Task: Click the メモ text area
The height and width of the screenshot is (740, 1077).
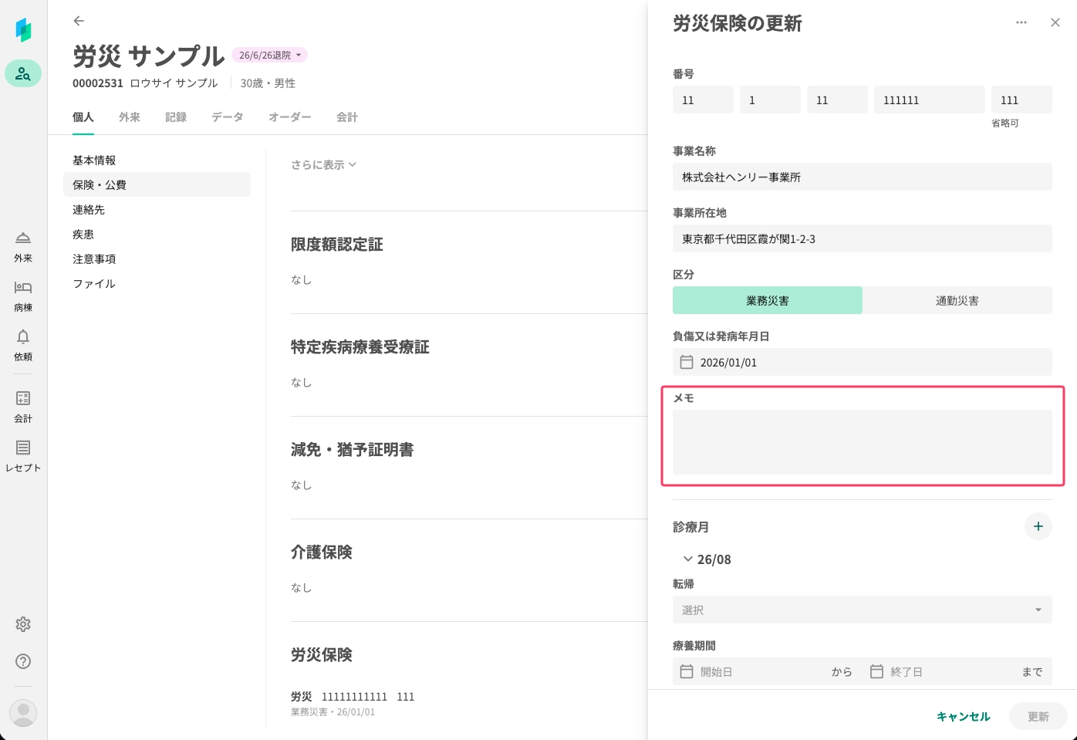Action: pos(863,442)
